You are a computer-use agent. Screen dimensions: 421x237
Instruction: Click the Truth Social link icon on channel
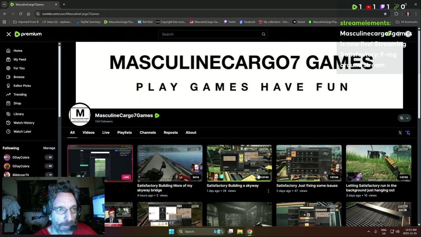[408, 133]
